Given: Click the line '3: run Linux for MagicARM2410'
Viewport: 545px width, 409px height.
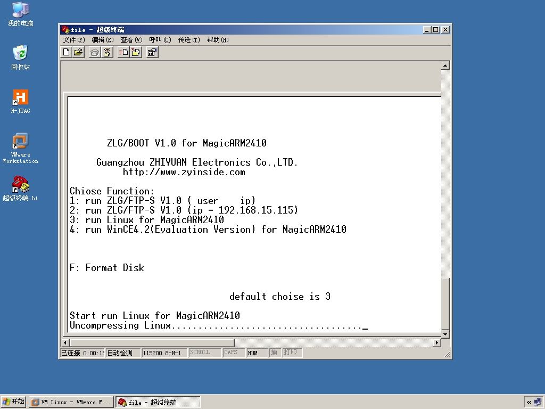Looking at the screenshot, I should (147, 220).
